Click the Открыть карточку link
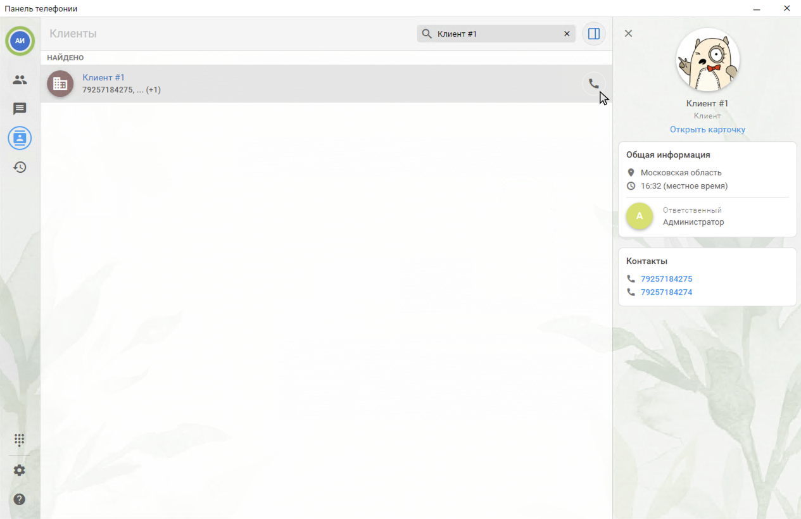 click(707, 130)
